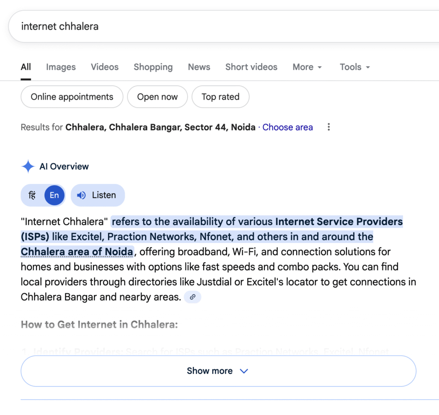439x415 pixels.
Task: Click the AI Overview sparkle icon
Action: pyautogui.click(x=28, y=167)
